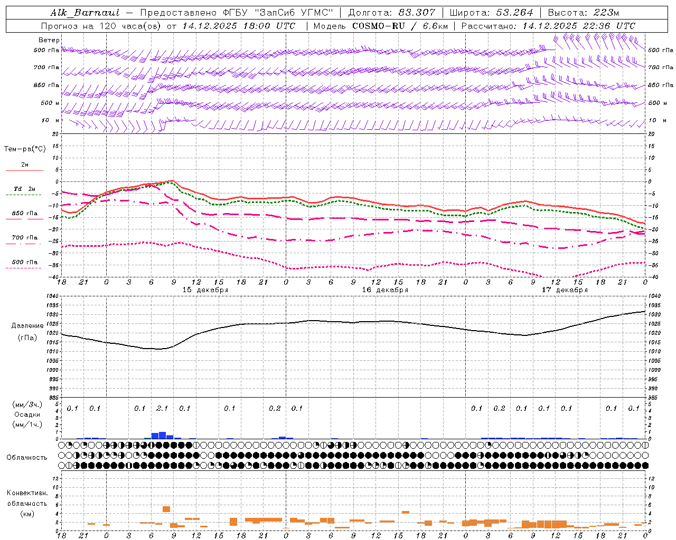Screen dimensions: 676x540
Task: Click the highest orange convective cloud bar
Action: click(166, 509)
